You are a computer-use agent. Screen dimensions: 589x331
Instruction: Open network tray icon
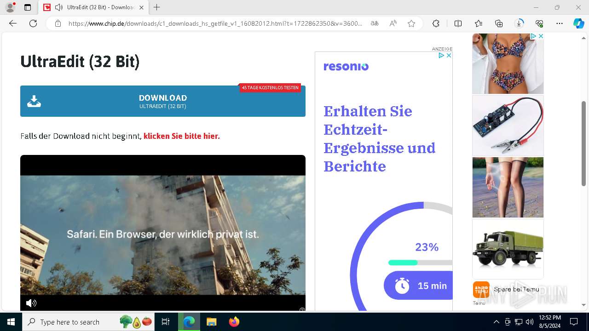tap(519, 322)
